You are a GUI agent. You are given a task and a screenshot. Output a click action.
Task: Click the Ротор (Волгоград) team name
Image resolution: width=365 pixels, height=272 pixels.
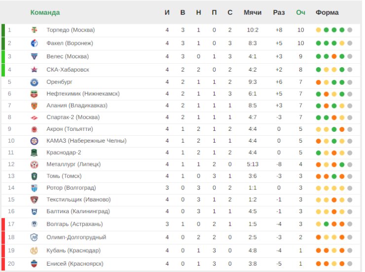point(71,188)
